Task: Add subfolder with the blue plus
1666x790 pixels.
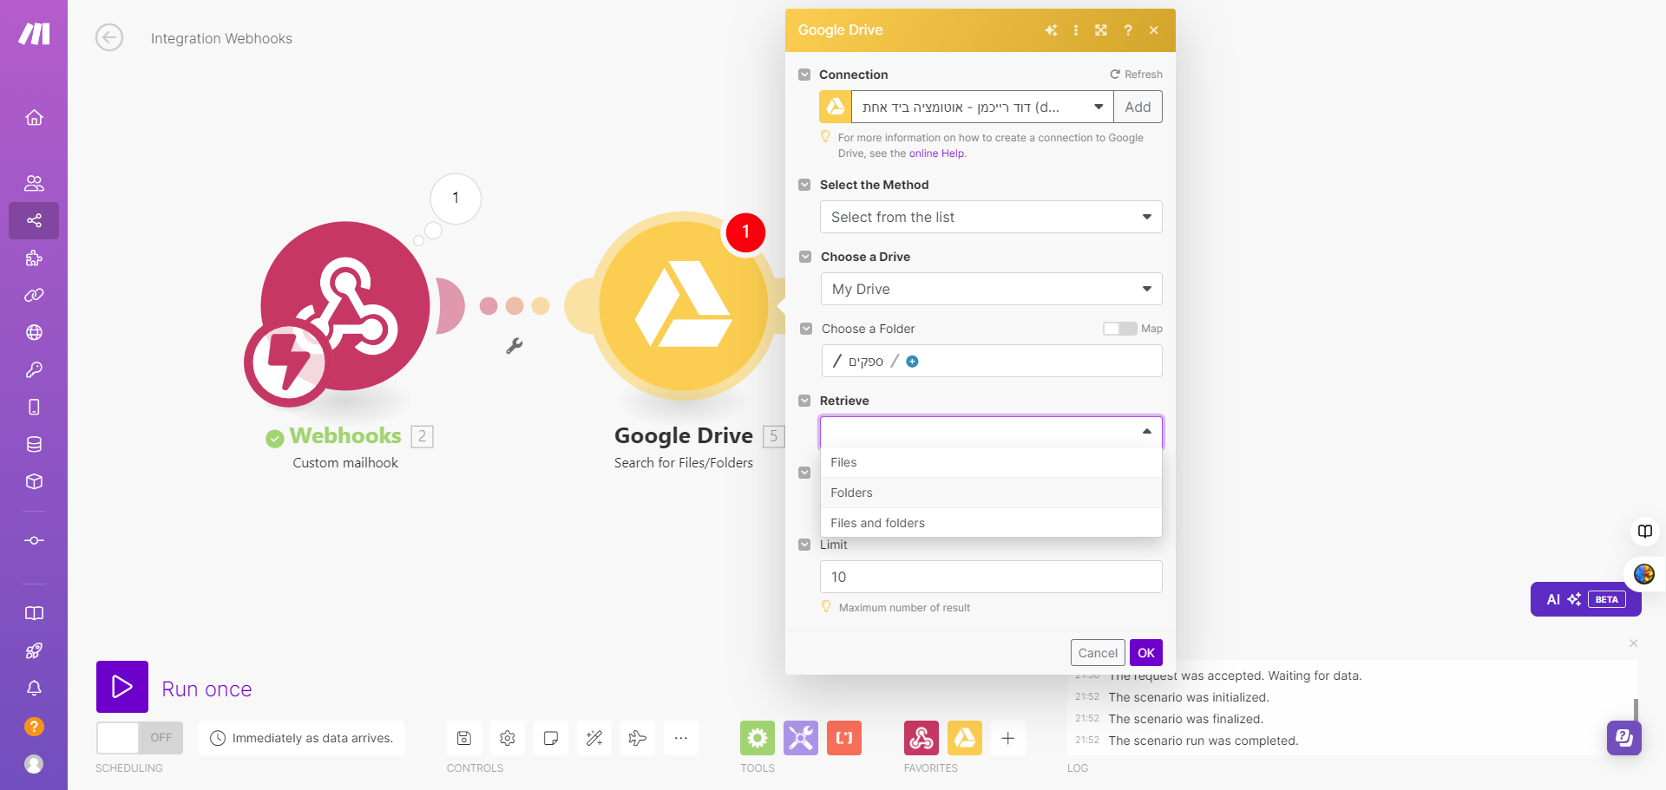Action: 912,362
